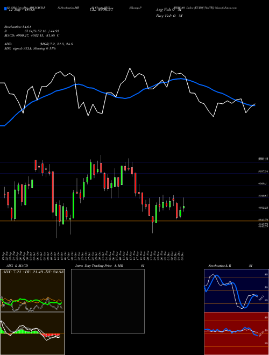Click the blue 12 Day SMA legend square
Viewport: 269px width, 355px height.
pyautogui.click(x=5, y=9)
